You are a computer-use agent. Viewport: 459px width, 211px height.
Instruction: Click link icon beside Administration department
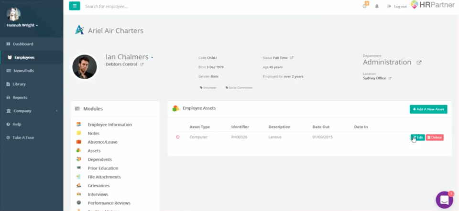(419, 63)
